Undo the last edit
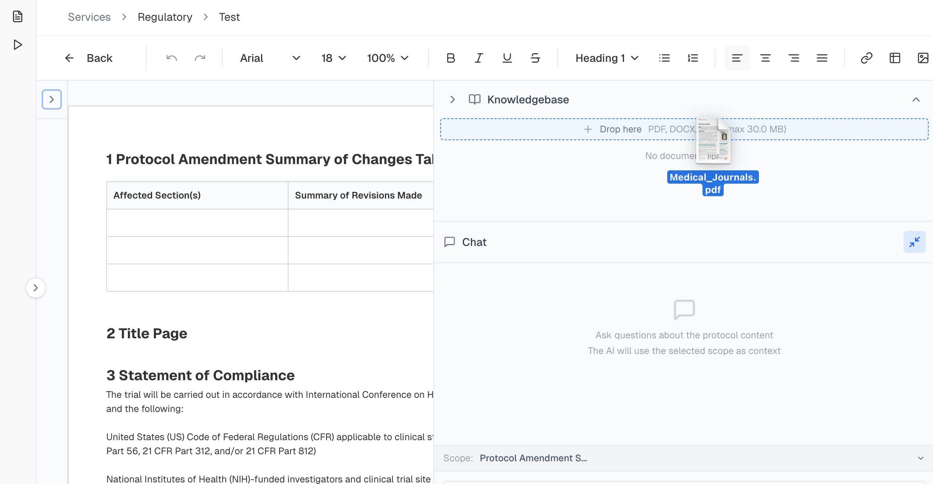This screenshot has width=933, height=484. pyautogui.click(x=171, y=58)
